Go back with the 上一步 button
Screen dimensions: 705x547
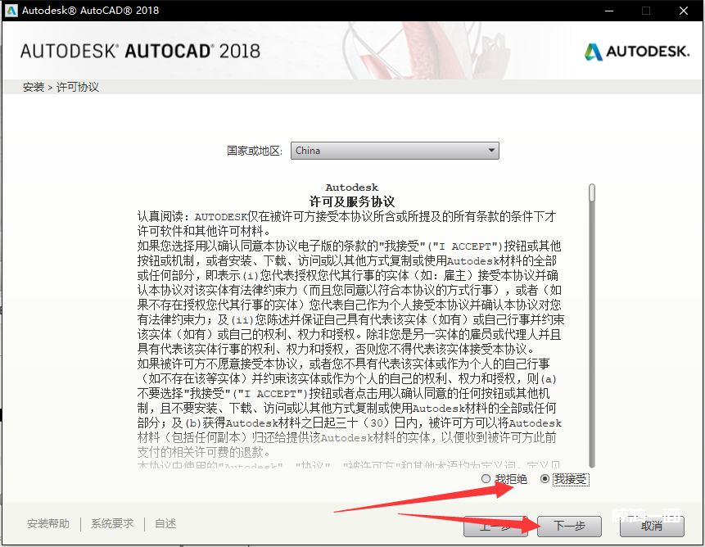(x=496, y=526)
